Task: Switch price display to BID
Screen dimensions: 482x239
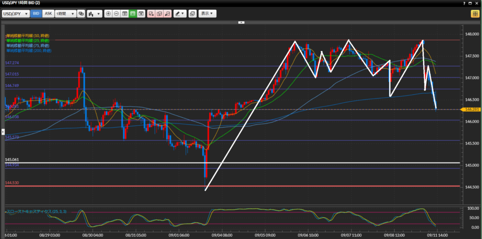Action: (36, 14)
